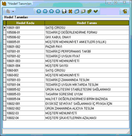Image resolution: width=132 pixels, height=136 pixels.
Task: Click PAZAR PAYI cell
Action: point(87,47)
